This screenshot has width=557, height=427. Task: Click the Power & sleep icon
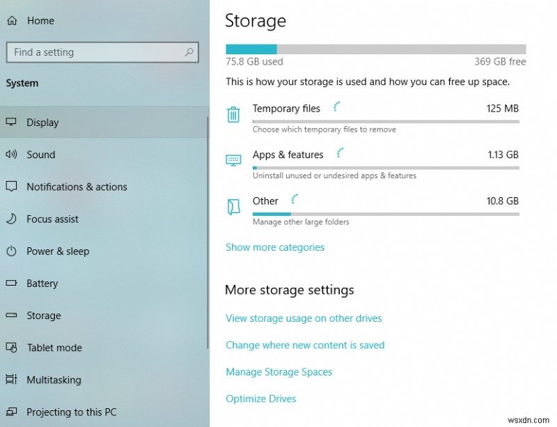[11, 251]
